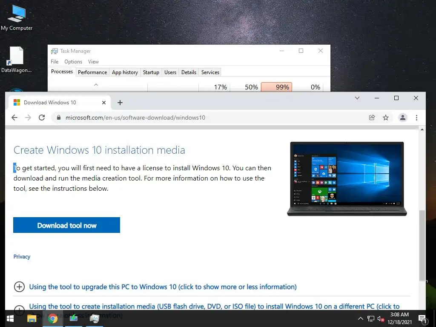This screenshot has width=436, height=327.
Task: Click the muted volume tray icon
Action: point(381,318)
